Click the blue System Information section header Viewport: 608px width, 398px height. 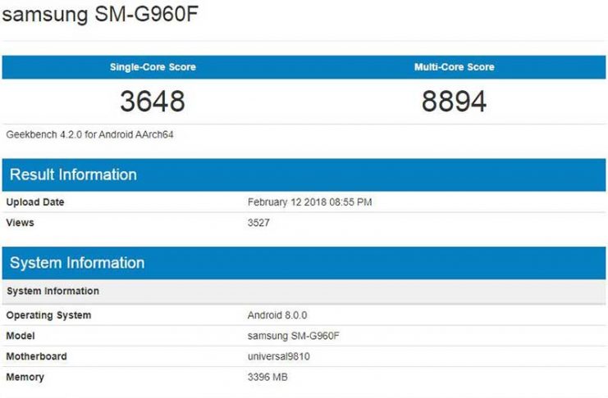pyautogui.click(x=77, y=263)
